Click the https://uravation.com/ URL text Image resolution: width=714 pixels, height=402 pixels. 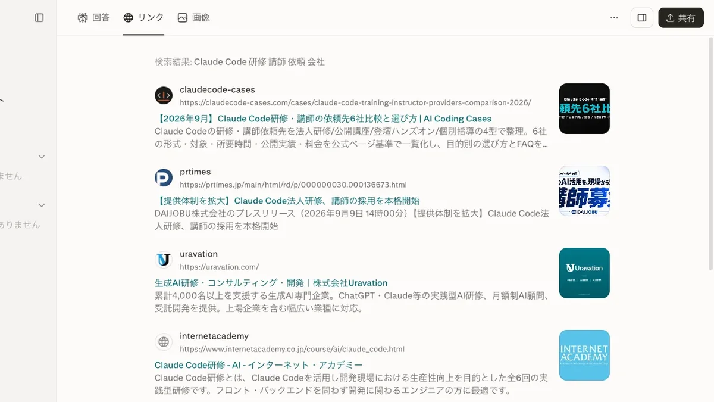[219, 267]
